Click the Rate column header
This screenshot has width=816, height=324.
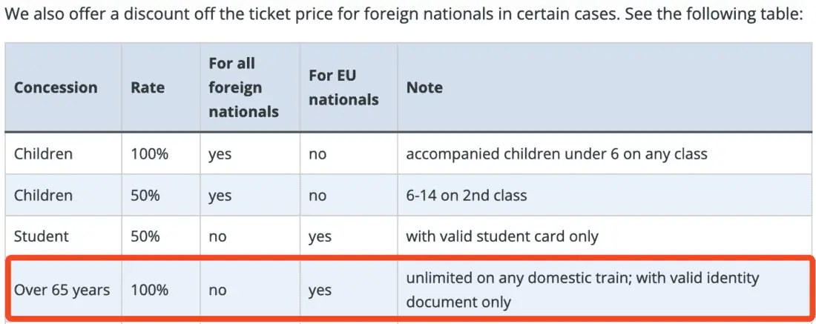(148, 87)
